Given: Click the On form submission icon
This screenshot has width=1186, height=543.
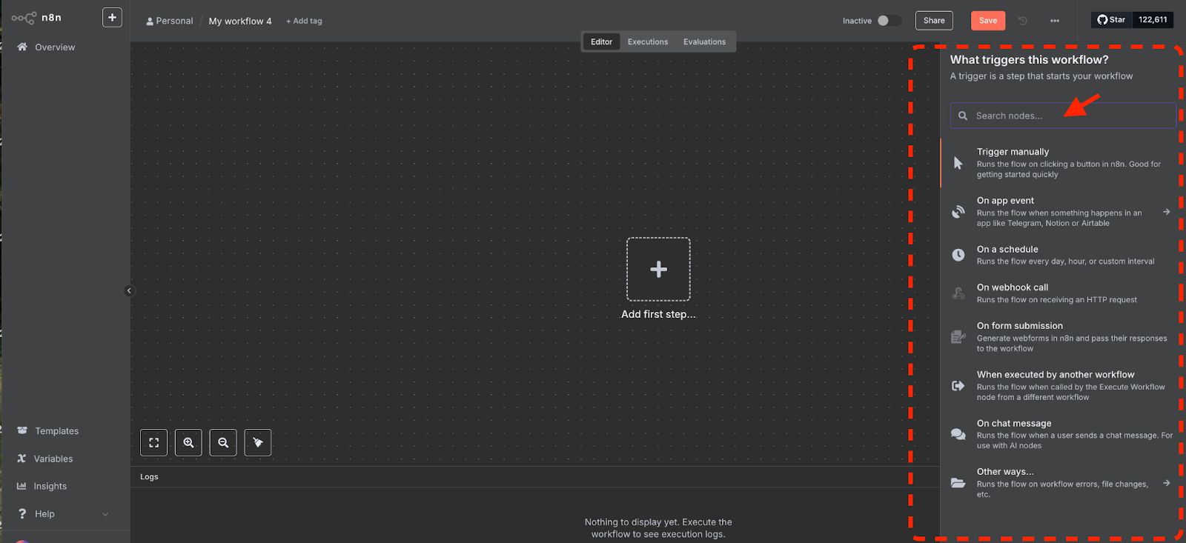Looking at the screenshot, I should tap(958, 337).
